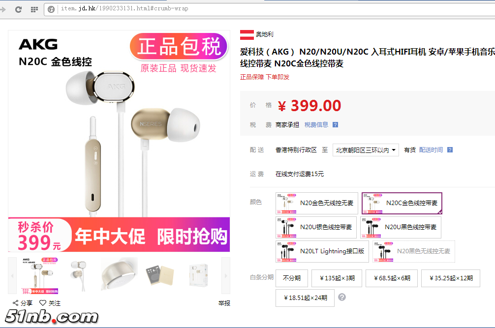The height and width of the screenshot is (328, 495).
Task: Choose the N20LT Lightning version
Action: [322, 251]
